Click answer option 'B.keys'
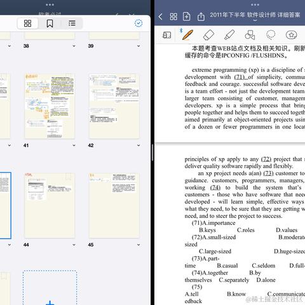Viewport: 305px width, 305px height. click(207, 230)
